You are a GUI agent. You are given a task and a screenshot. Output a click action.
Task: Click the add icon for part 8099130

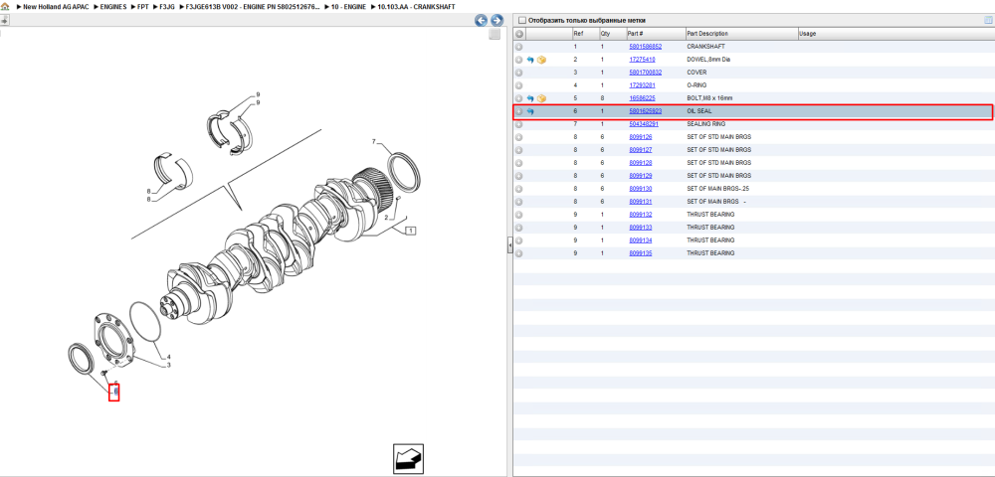[x=519, y=189]
